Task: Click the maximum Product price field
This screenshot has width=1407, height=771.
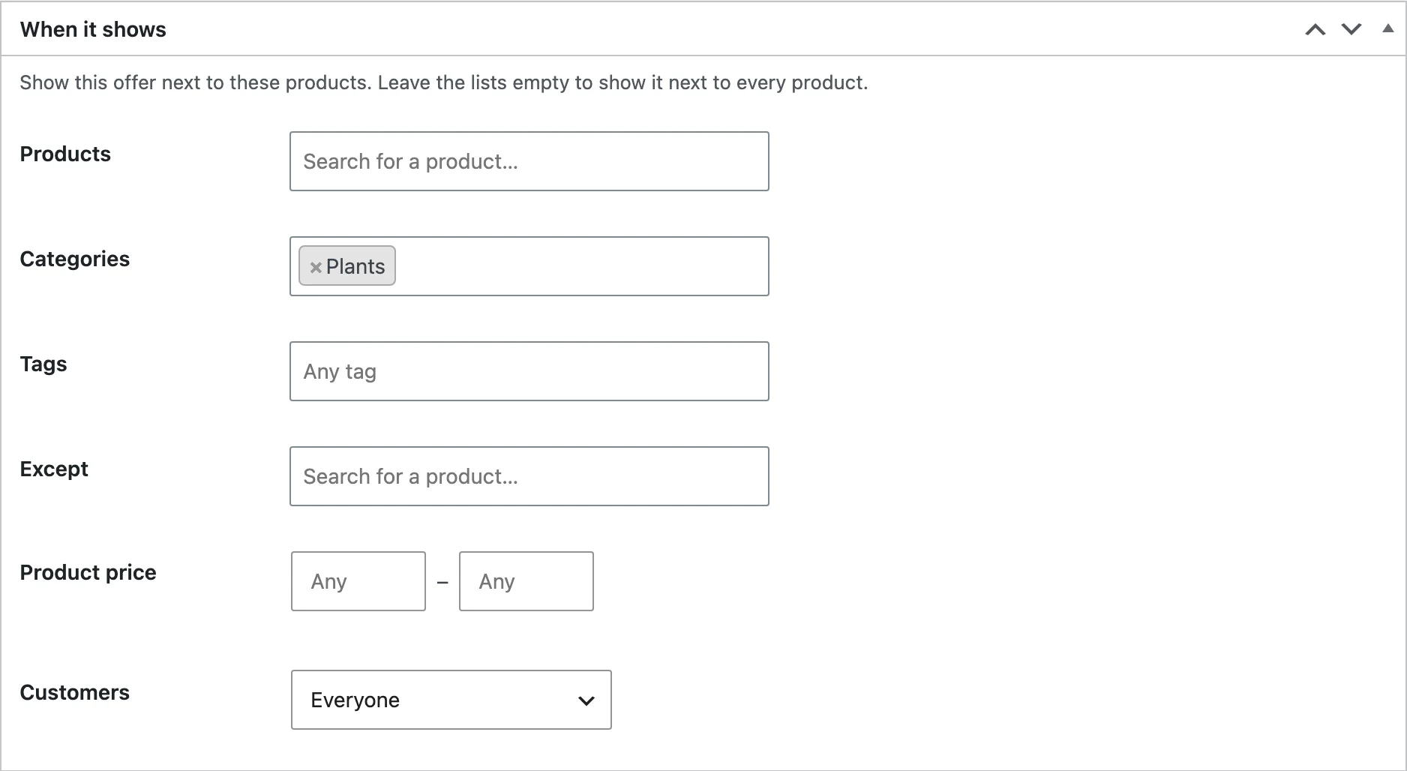Action: click(526, 581)
